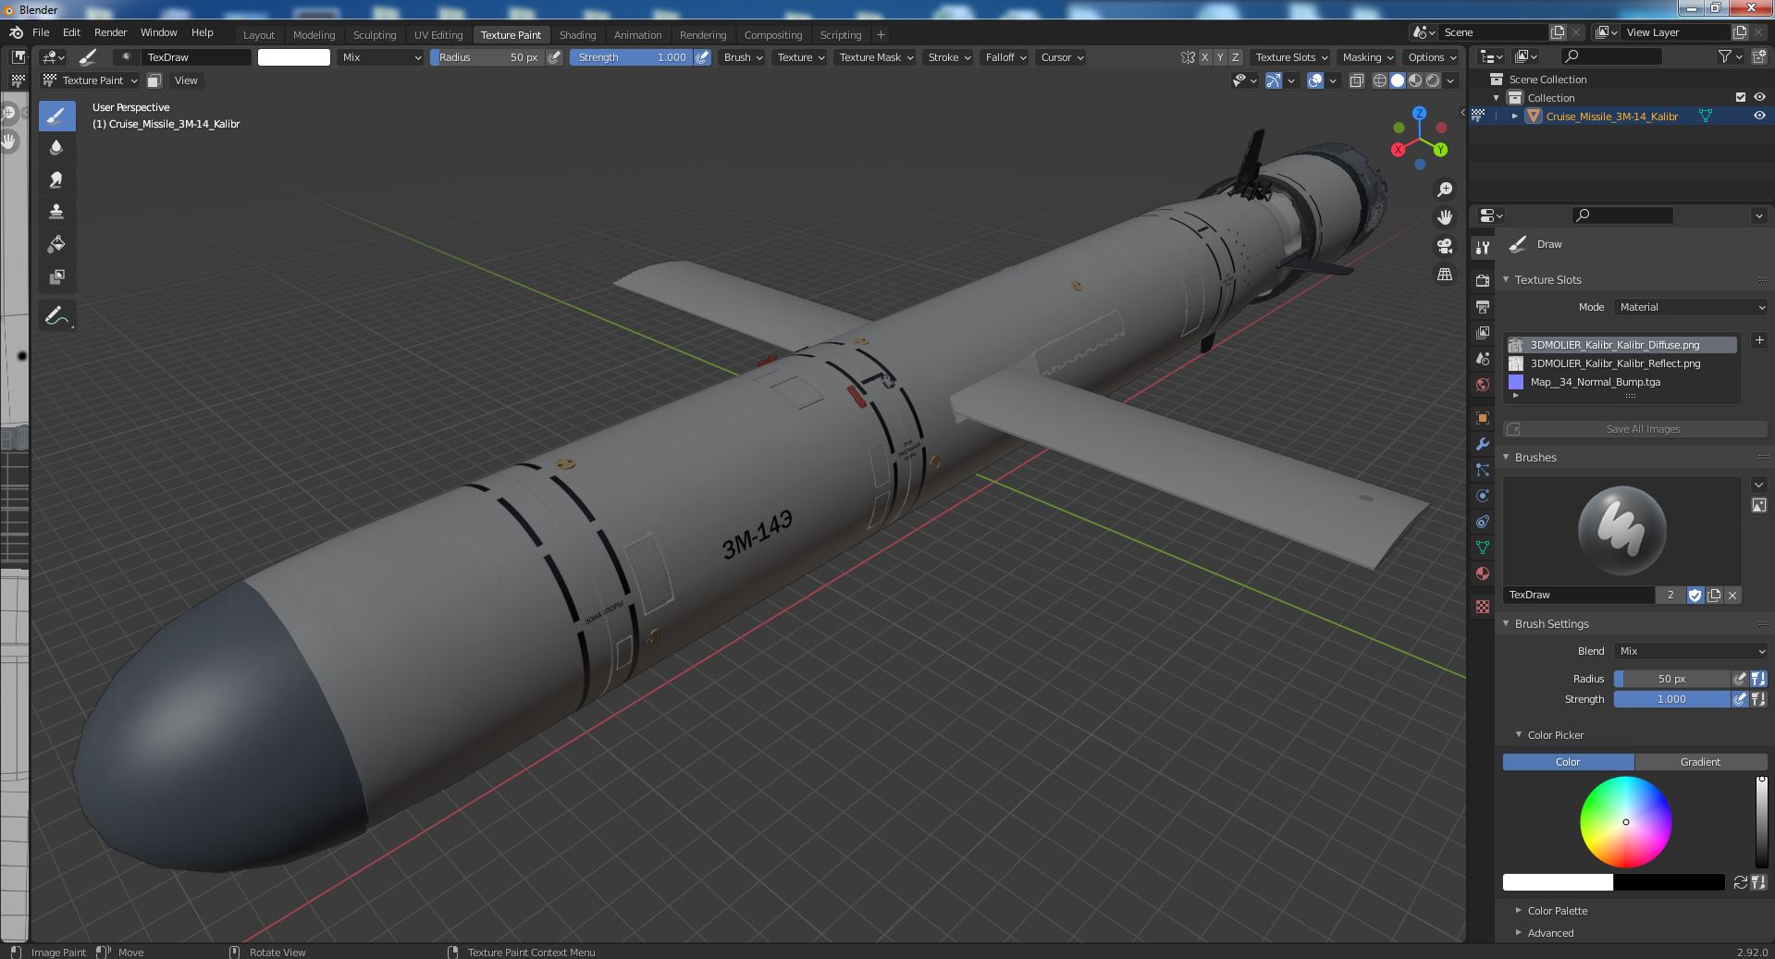Switch to the UV Editing workspace tab
This screenshot has width=1775, height=959.
click(438, 35)
